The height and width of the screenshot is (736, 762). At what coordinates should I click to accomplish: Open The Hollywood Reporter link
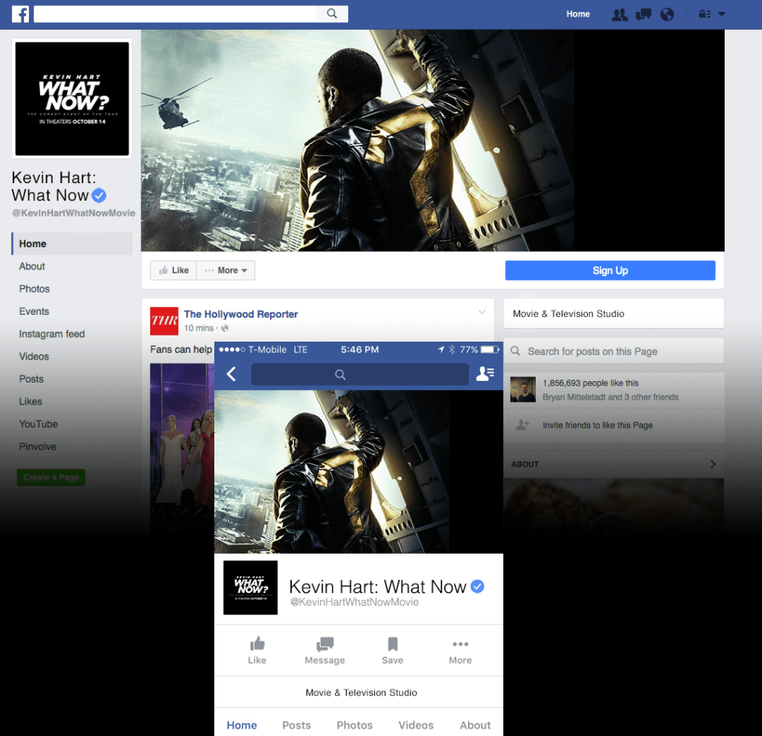(240, 314)
